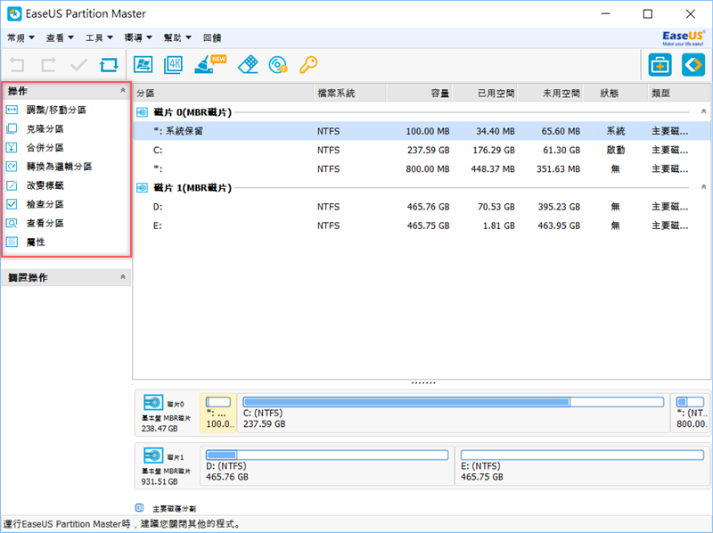Sort by 類型 column header

click(679, 94)
